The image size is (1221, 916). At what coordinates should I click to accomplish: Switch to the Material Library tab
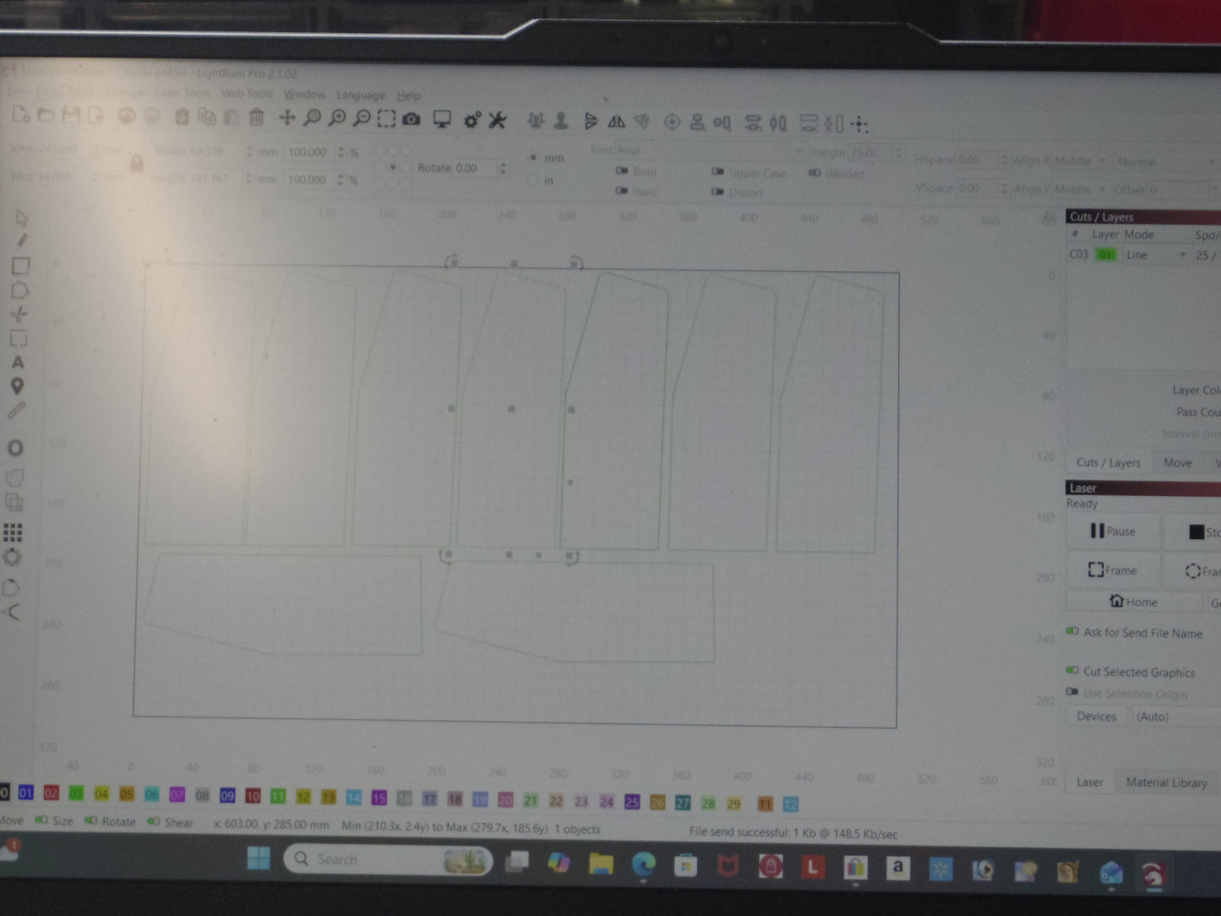tap(1166, 782)
